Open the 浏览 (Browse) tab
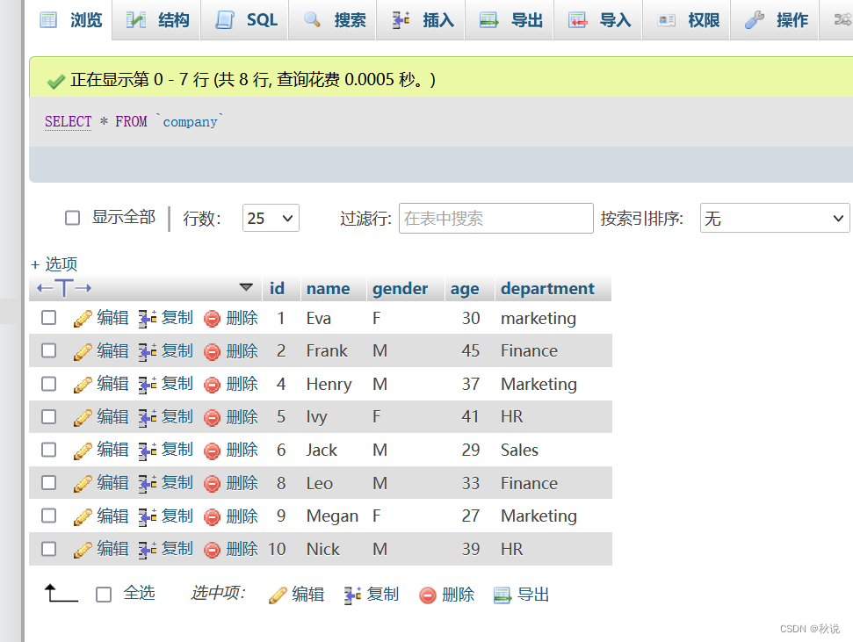Image resolution: width=853 pixels, height=642 pixels. (x=71, y=20)
